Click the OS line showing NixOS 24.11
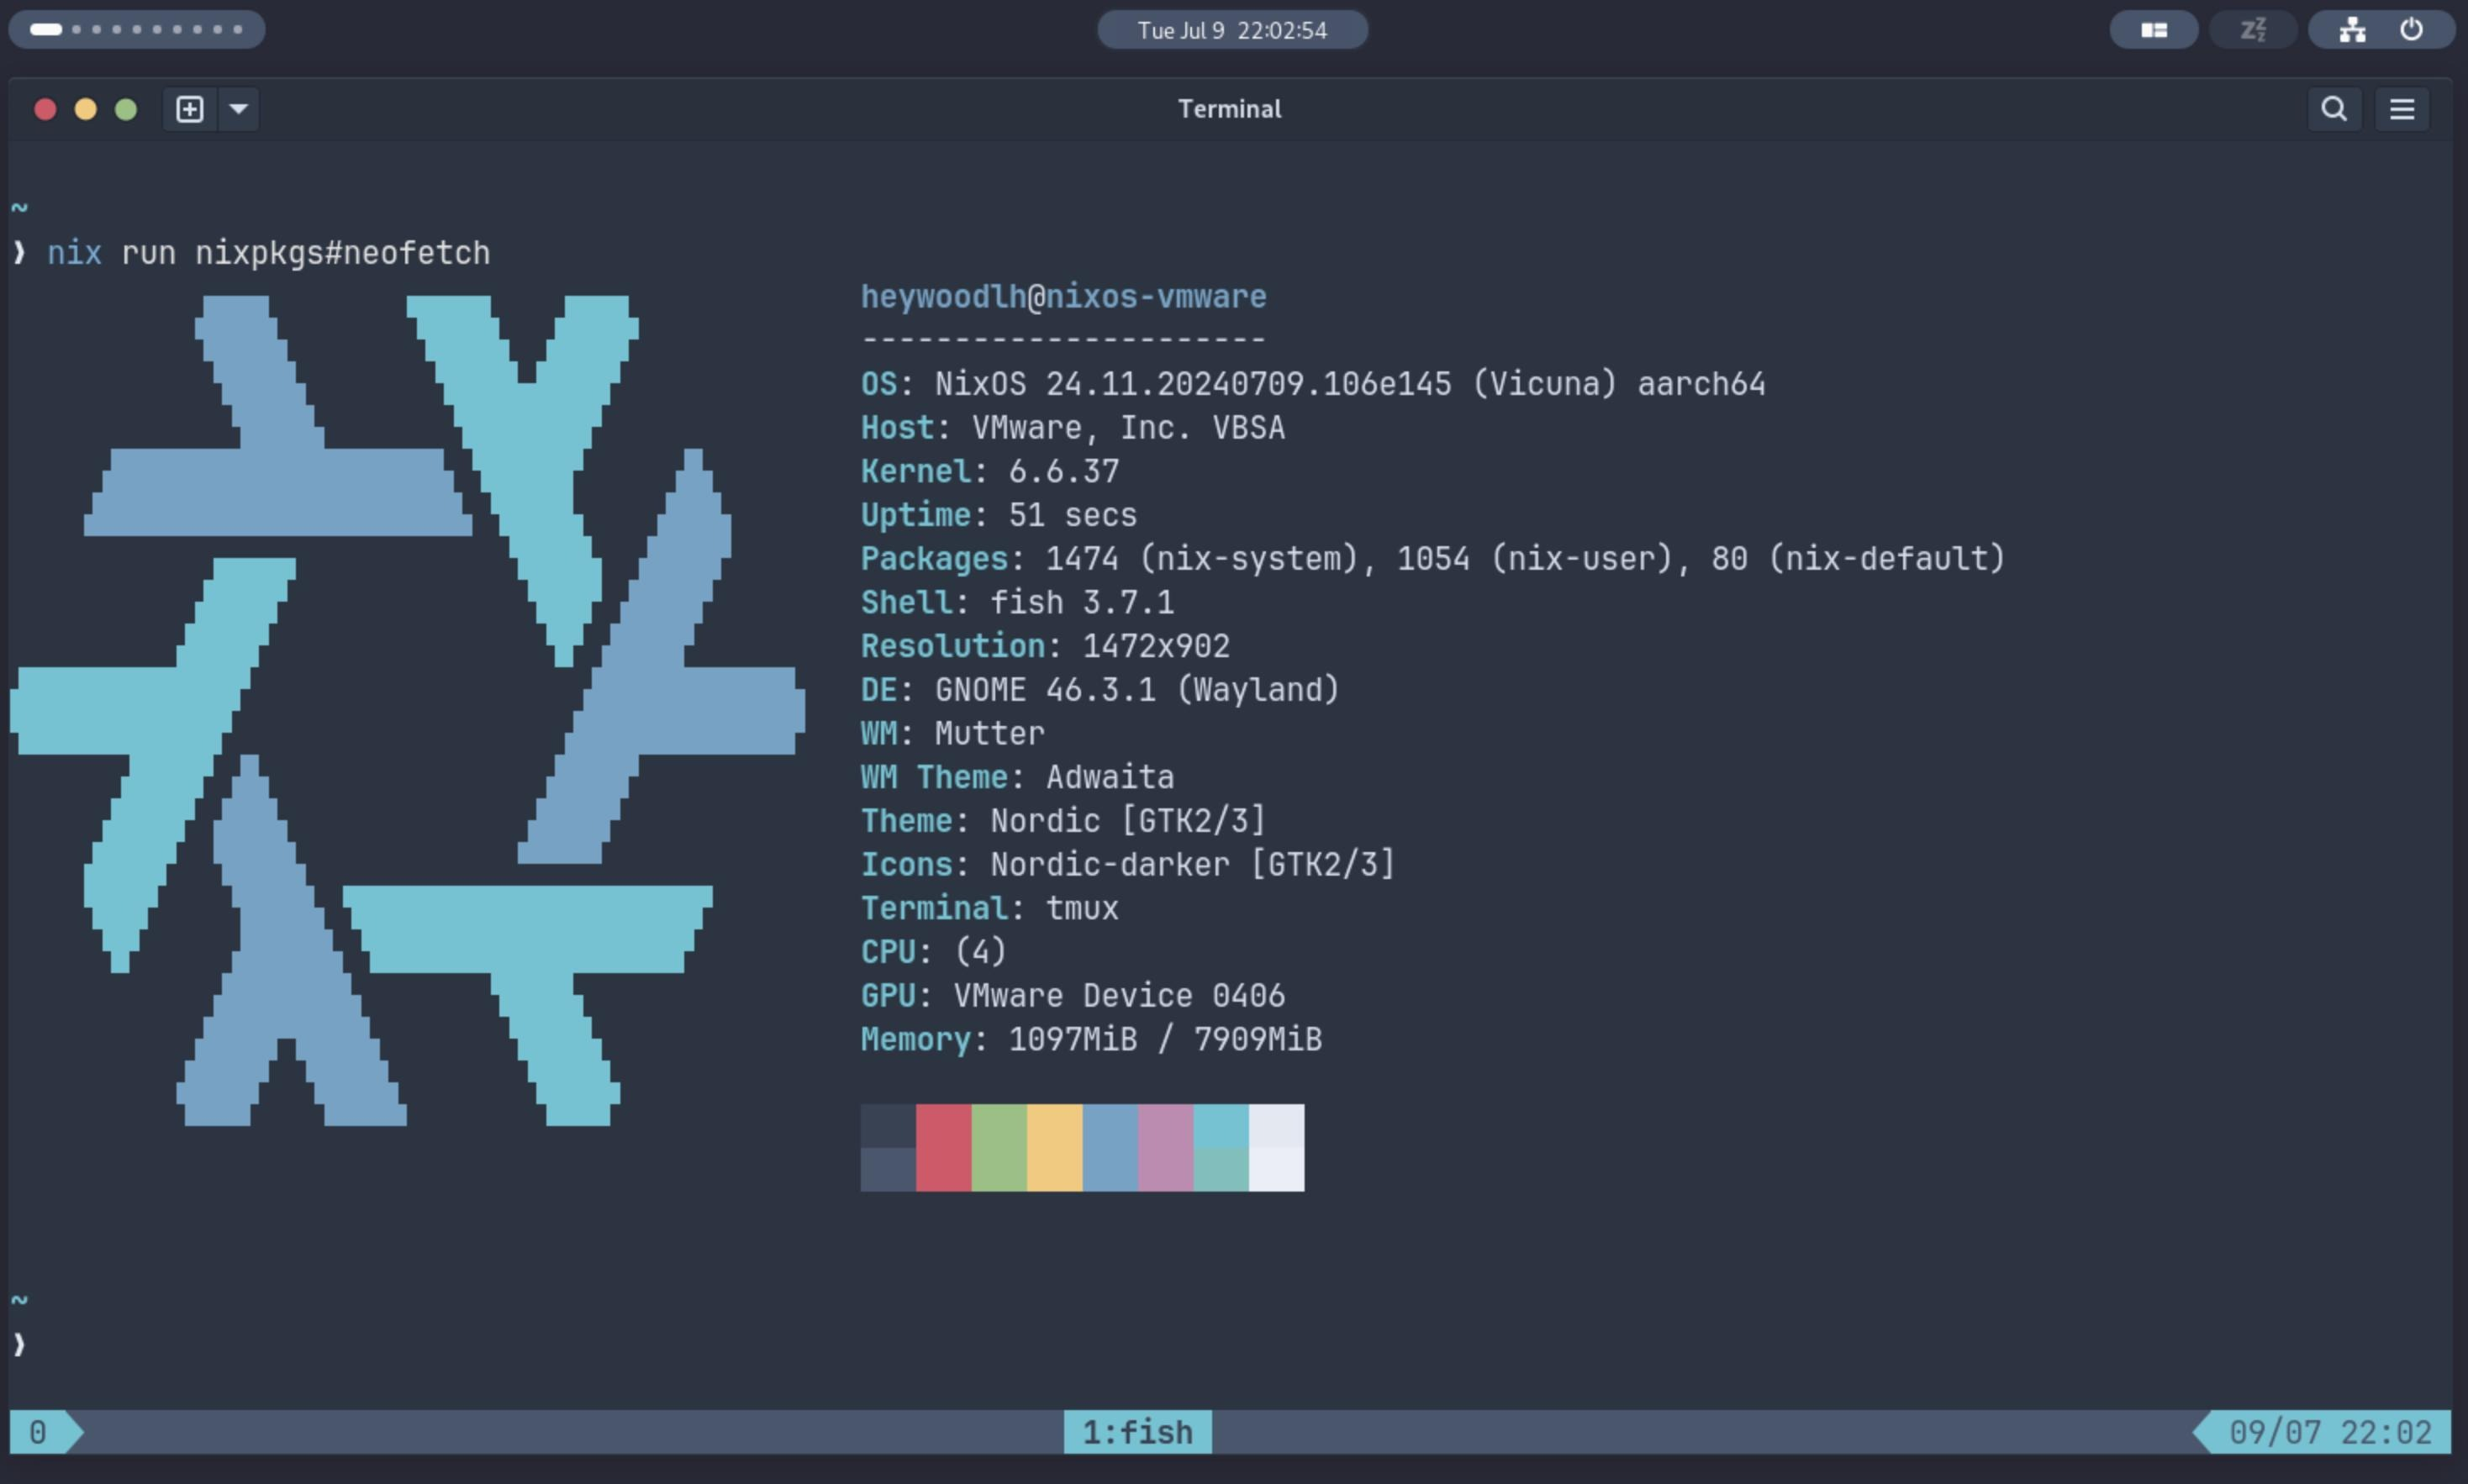 coord(1313,384)
